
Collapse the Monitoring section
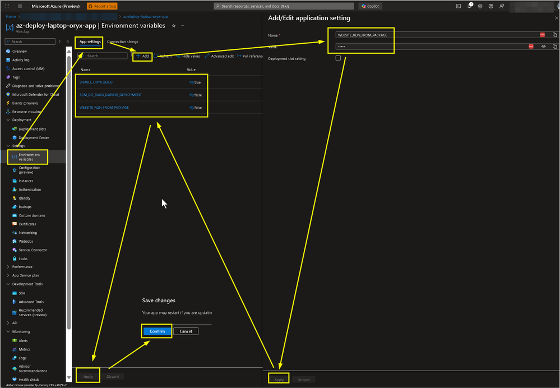click(x=8, y=331)
